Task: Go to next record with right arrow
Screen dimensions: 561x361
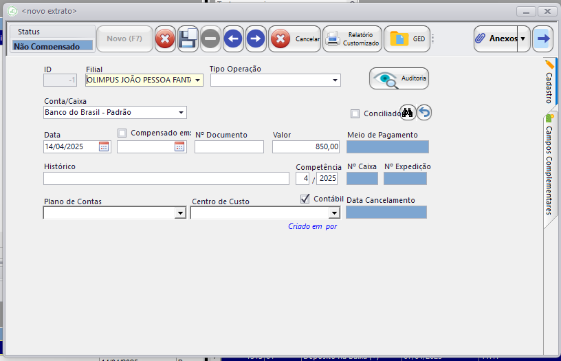Action: pos(256,39)
